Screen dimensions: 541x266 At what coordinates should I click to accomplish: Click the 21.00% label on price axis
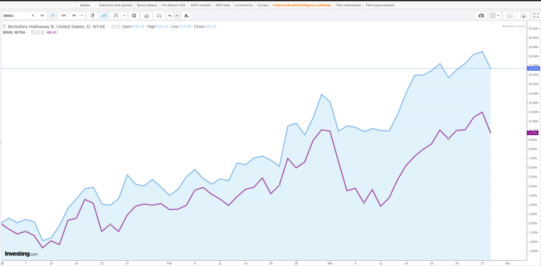(x=533, y=28)
